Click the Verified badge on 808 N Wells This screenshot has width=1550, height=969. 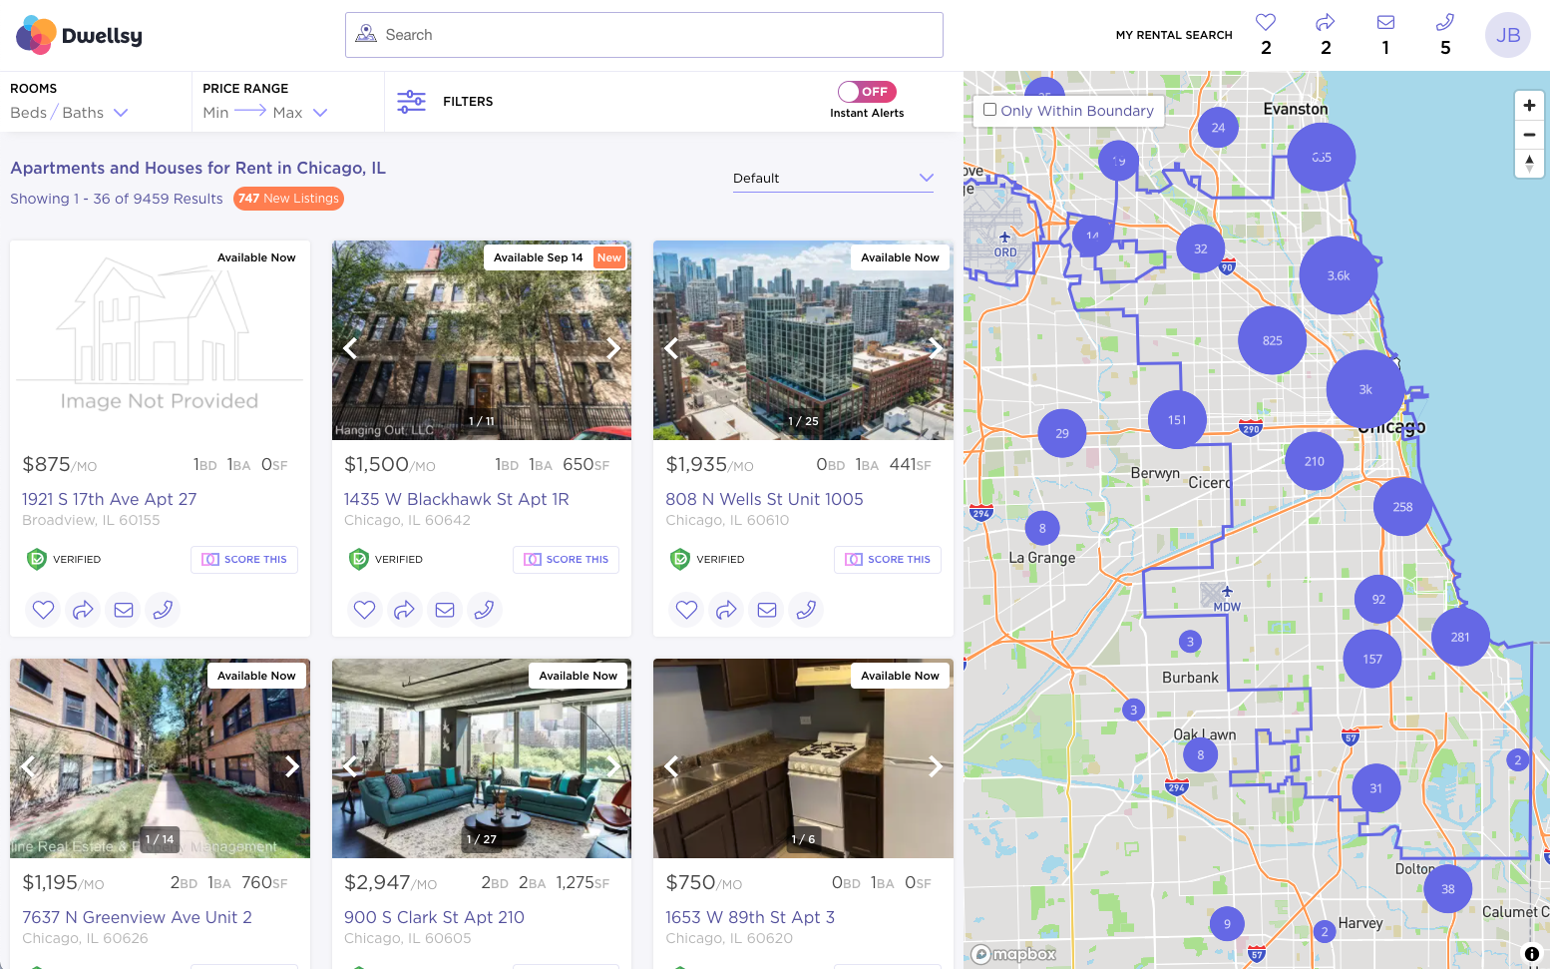(708, 560)
